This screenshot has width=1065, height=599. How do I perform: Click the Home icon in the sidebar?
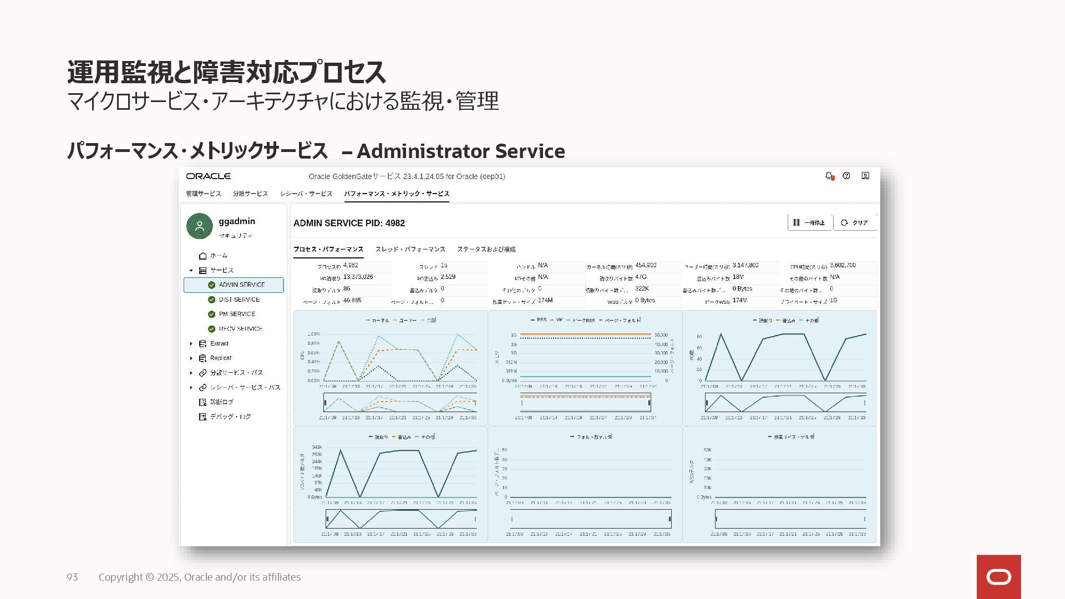click(x=202, y=256)
